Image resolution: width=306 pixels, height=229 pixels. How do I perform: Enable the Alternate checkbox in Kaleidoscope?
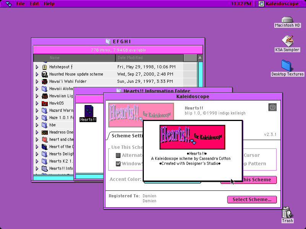pyautogui.click(x=118, y=155)
